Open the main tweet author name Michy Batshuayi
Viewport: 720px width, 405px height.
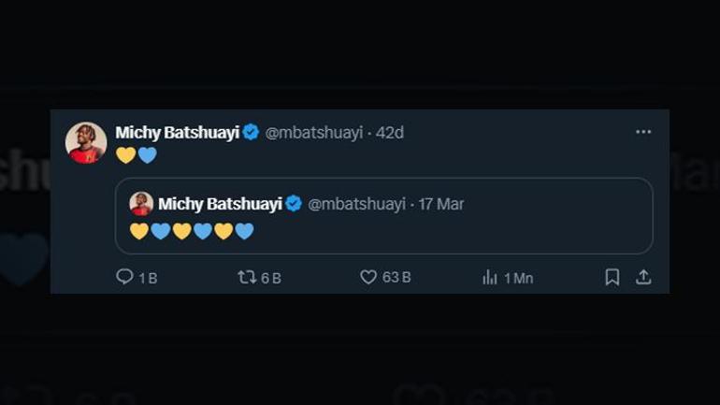pyautogui.click(x=177, y=133)
